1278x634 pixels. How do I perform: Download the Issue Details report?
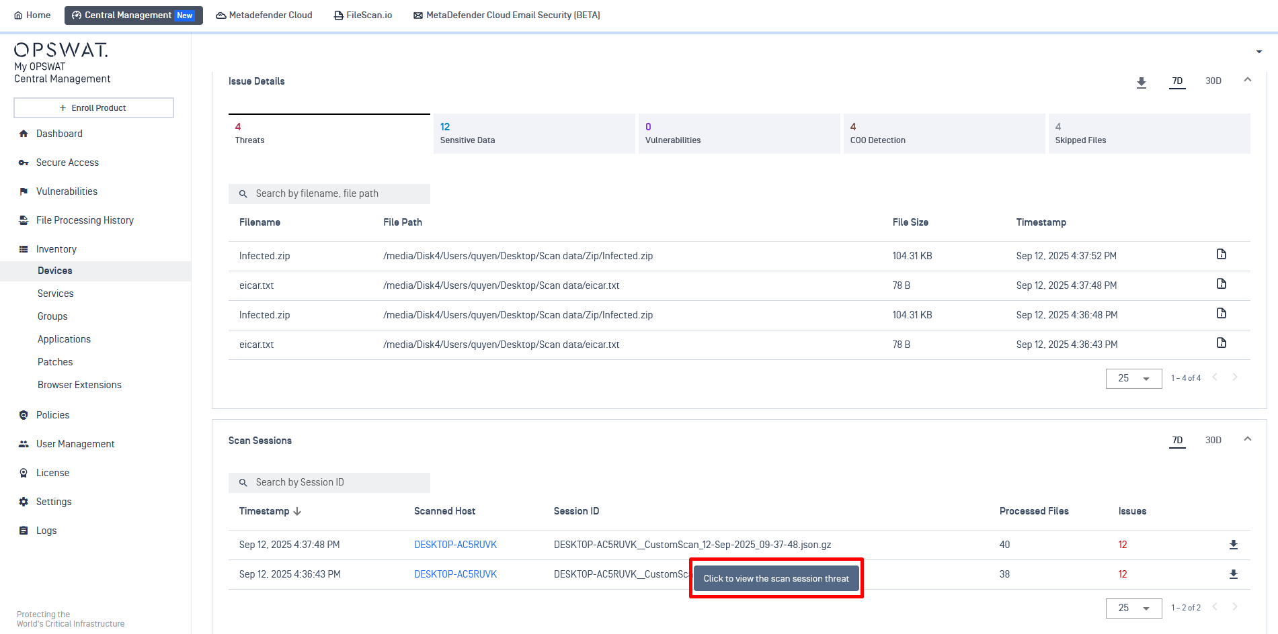(1141, 82)
